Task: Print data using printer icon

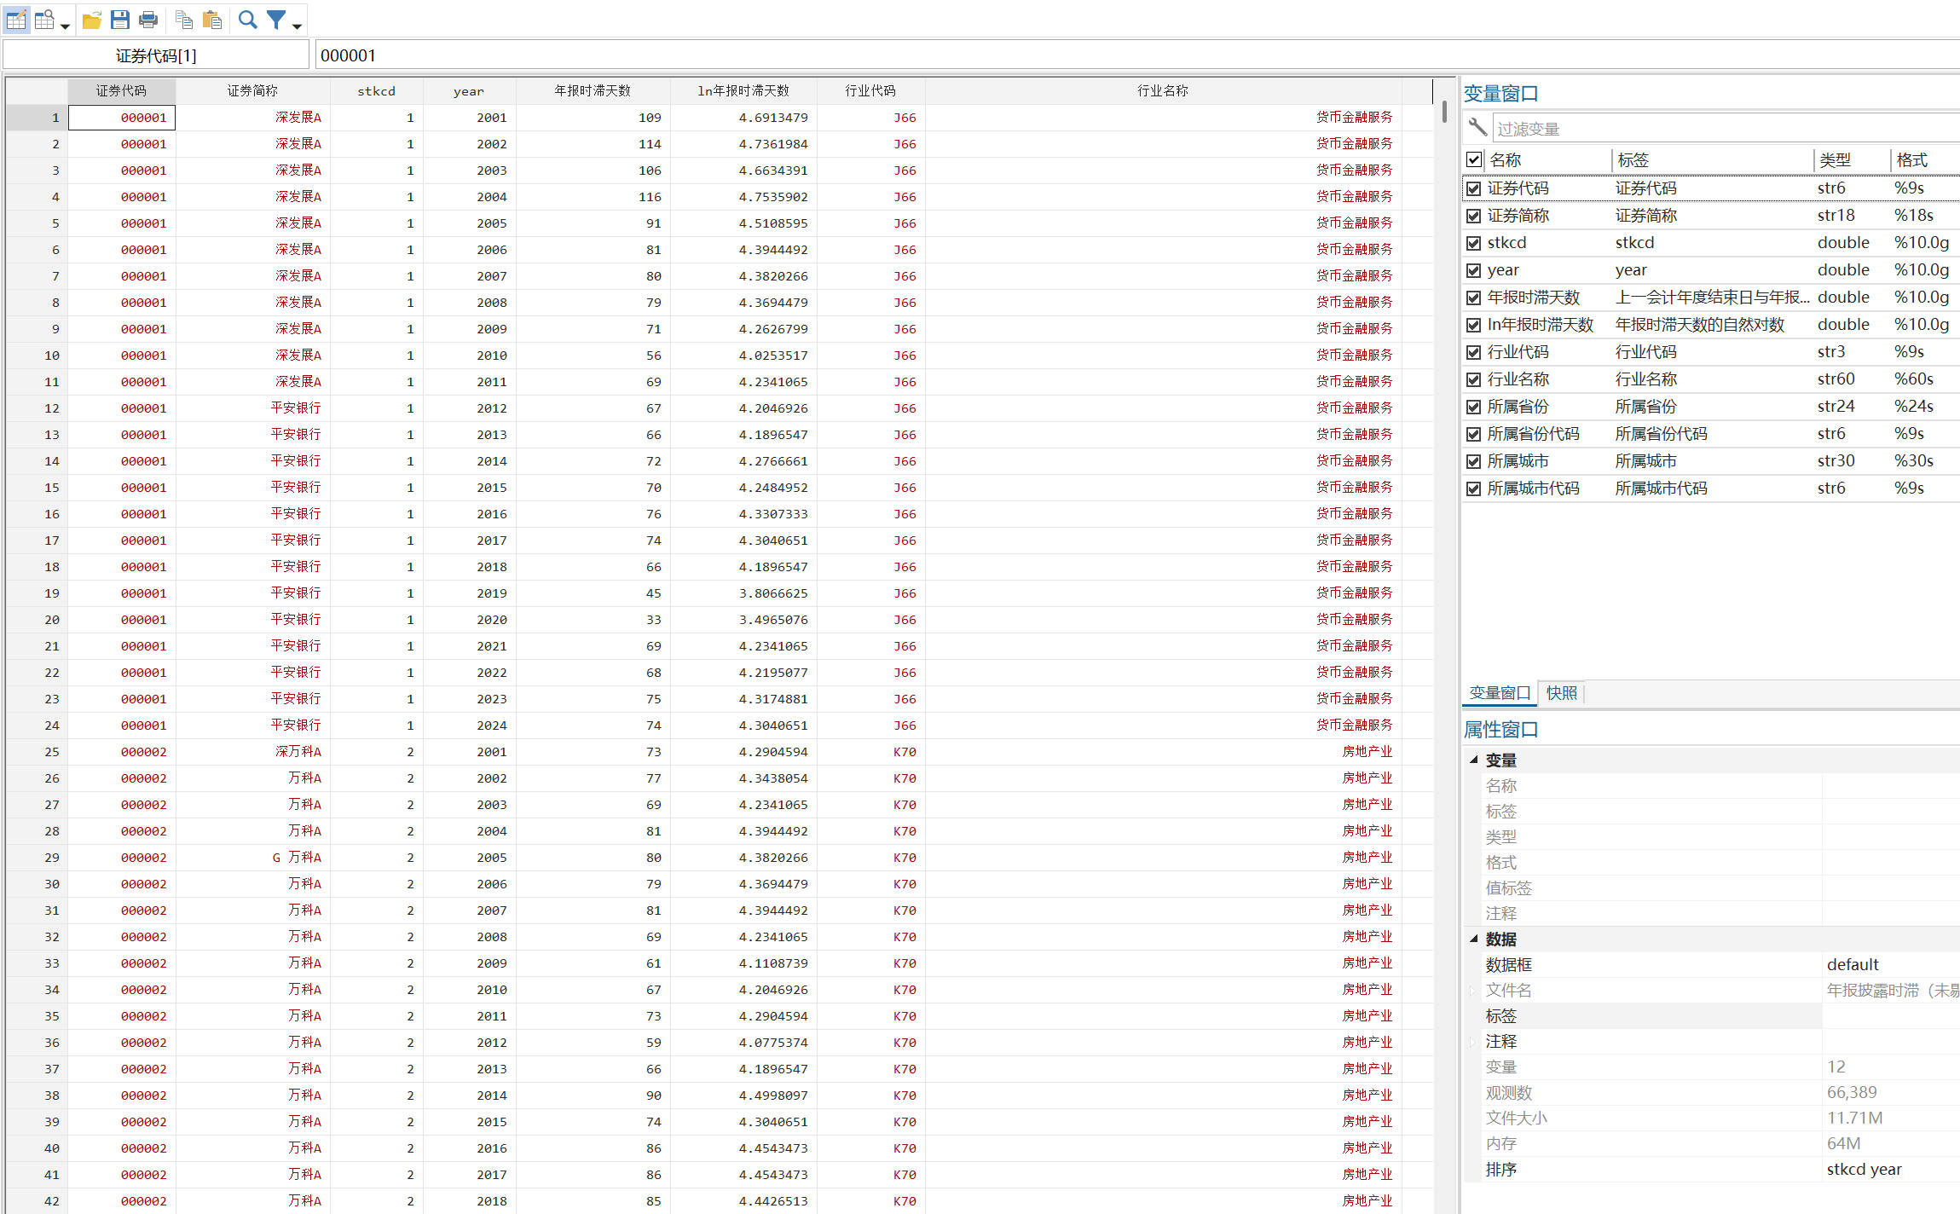Action: pos(148,20)
